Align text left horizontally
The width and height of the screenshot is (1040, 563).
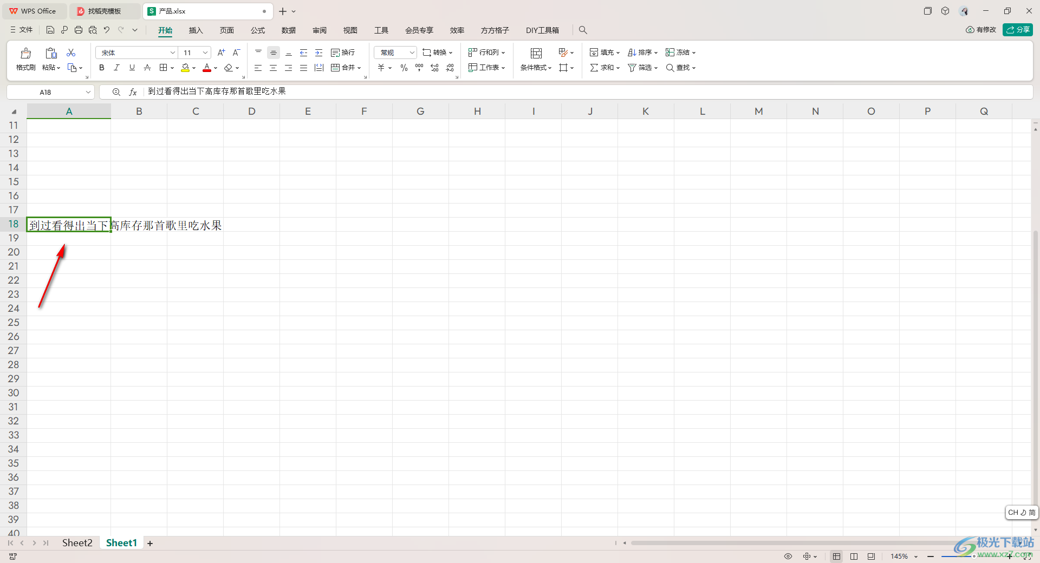tap(258, 68)
